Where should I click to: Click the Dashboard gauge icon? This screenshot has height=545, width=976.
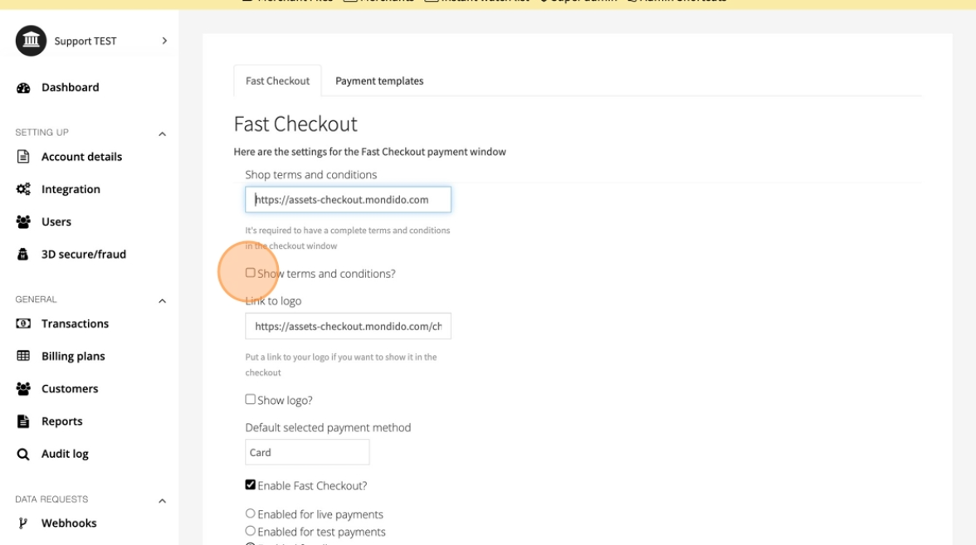(x=23, y=88)
